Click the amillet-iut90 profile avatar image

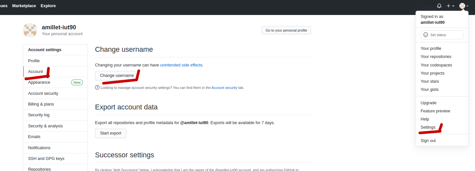30,30
